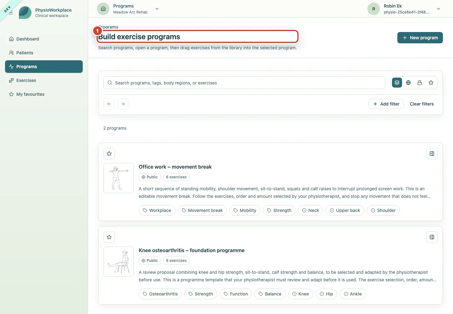Image resolution: width=453 pixels, height=314 pixels.
Task: Click the Upper back region chip
Action: 345,210
